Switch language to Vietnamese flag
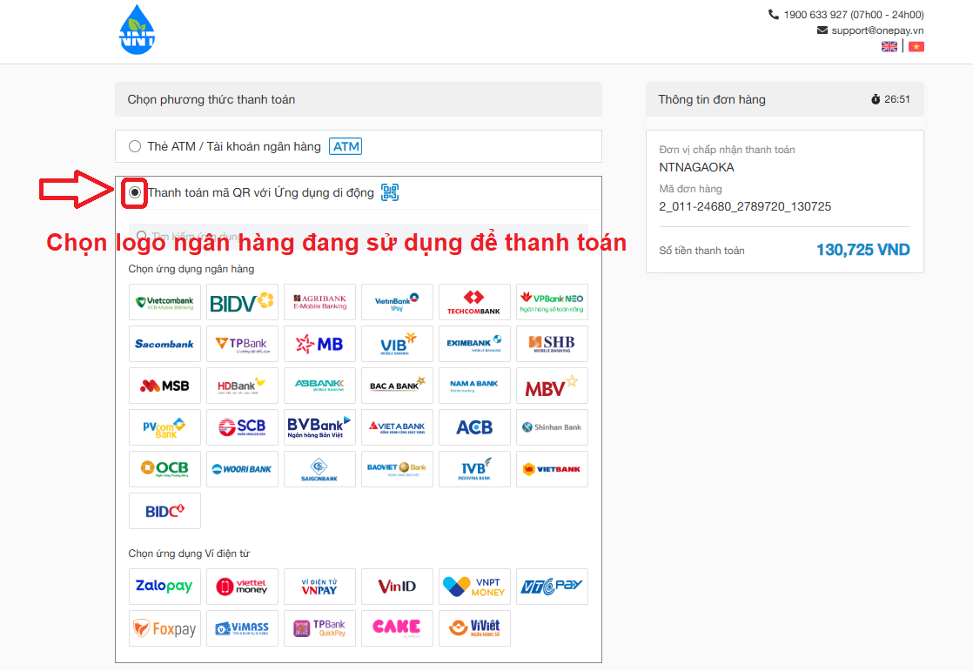The image size is (973, 671). tap(916, 46)
